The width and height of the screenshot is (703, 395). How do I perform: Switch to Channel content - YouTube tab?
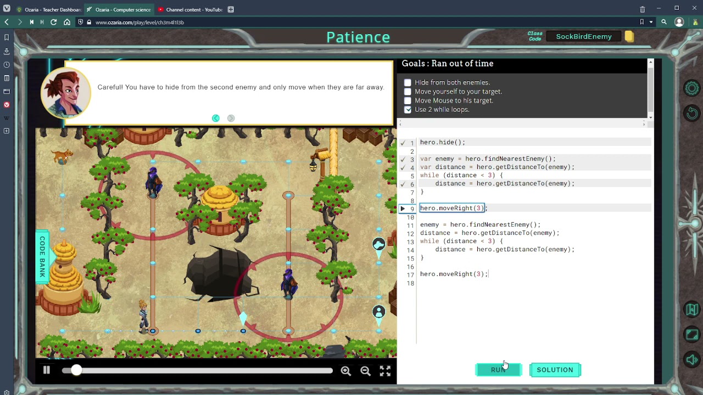(x=189, y=9)
